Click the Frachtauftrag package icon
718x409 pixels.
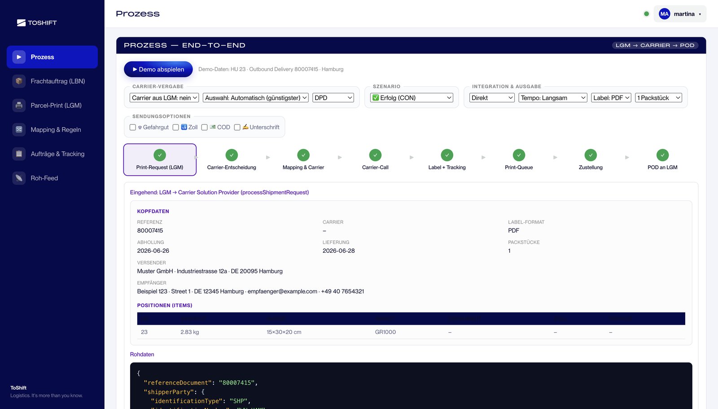(19, 81)
